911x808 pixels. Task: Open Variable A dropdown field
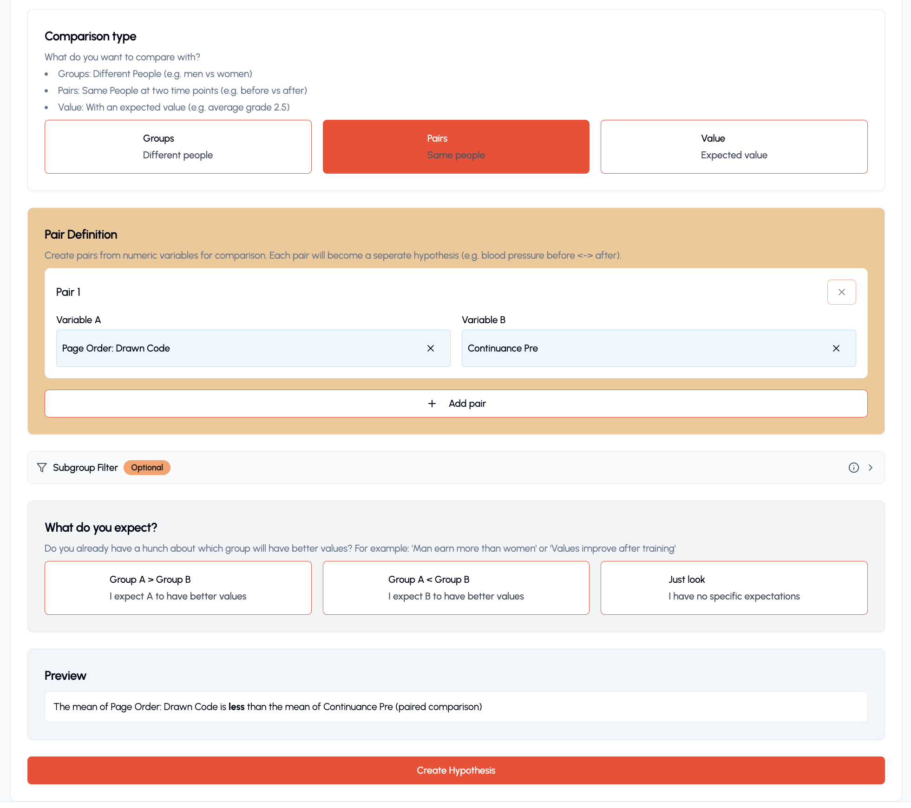(253, 348)
